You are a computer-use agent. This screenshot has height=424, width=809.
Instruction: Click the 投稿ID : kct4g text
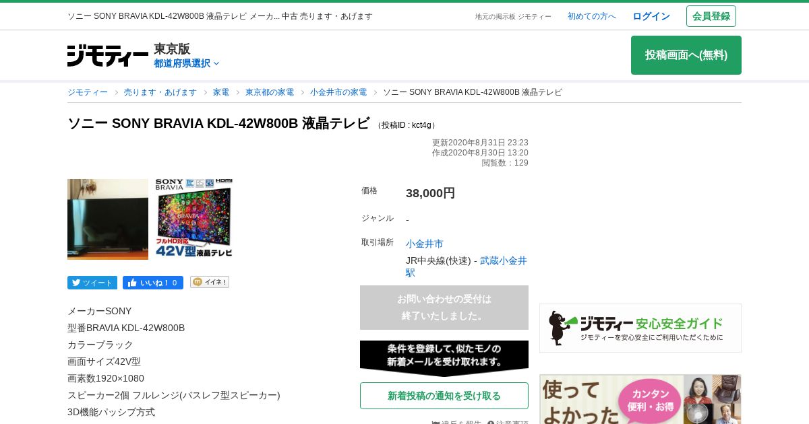tap(407, 125)
